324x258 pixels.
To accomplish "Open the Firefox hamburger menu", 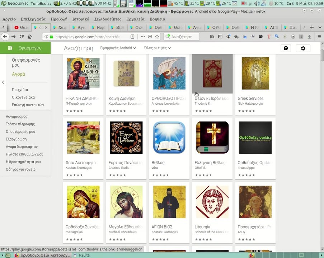I will click(x=319, y=37).
